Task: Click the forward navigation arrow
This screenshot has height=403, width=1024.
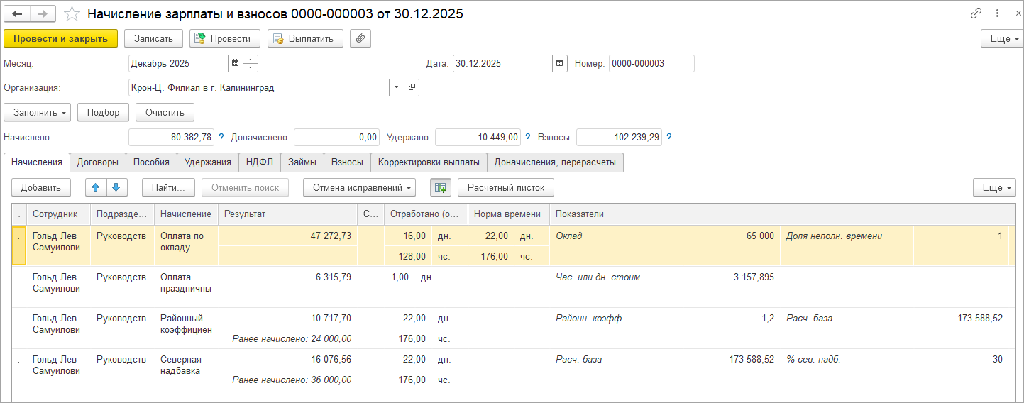Action: (43, 13)
